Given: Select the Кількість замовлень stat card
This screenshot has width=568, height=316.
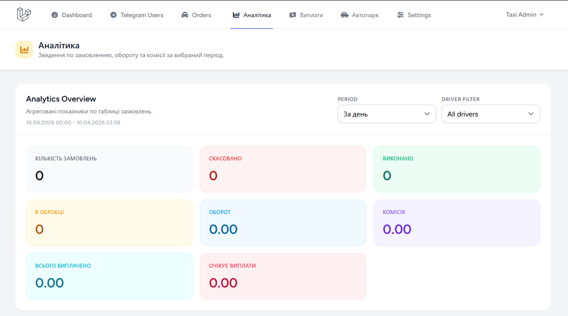Looking at the screenshot, I should tap(109, 169).
